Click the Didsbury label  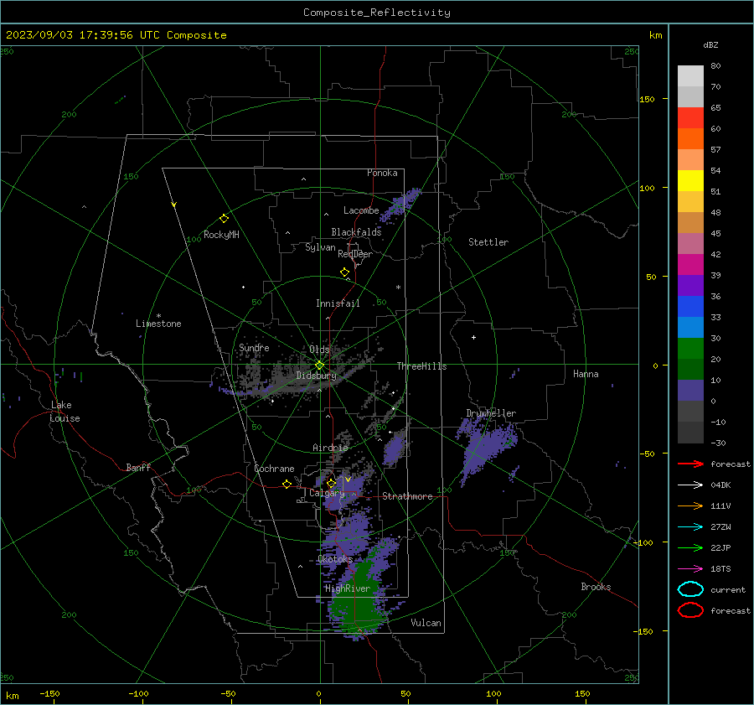click(x=317, y=376)
